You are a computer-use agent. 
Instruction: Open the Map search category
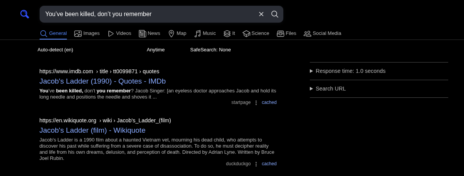[x=177, y=33]
